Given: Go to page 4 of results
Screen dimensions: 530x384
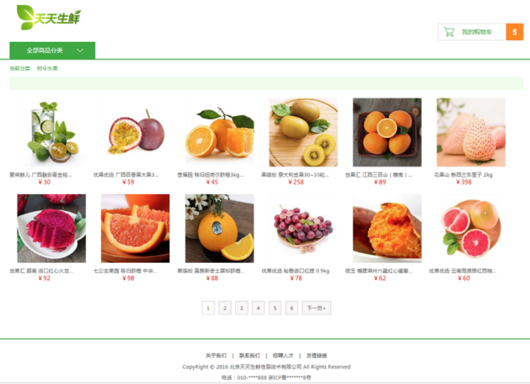Looking at the screenshot, I should click(x=258, y=308).
